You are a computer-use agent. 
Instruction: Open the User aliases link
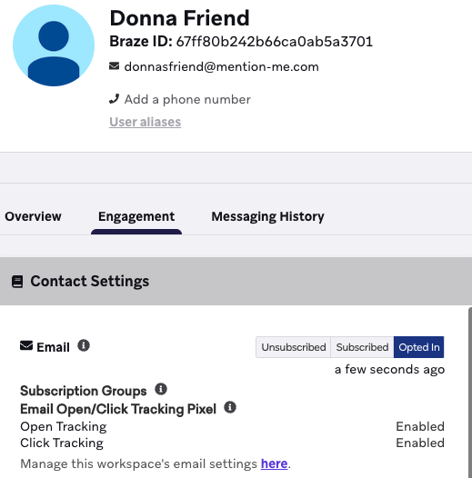click(x=146, y=122)
